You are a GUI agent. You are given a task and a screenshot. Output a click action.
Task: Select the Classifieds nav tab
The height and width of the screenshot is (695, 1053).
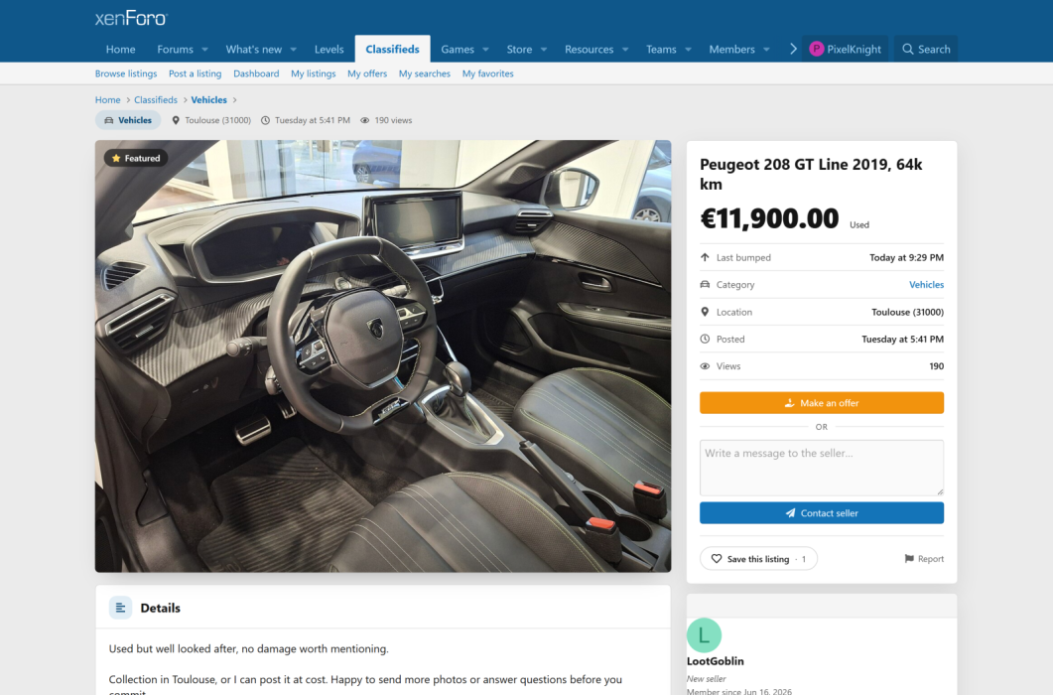[393, 49]
